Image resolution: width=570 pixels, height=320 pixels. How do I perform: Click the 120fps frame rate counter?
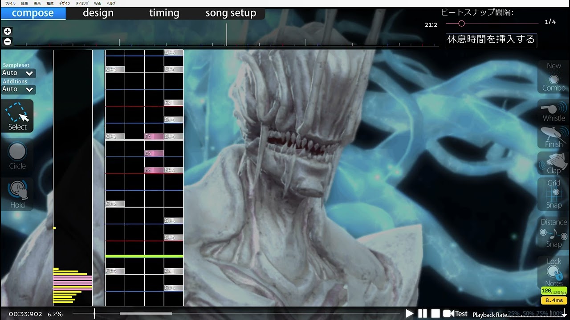click(554, 291)
